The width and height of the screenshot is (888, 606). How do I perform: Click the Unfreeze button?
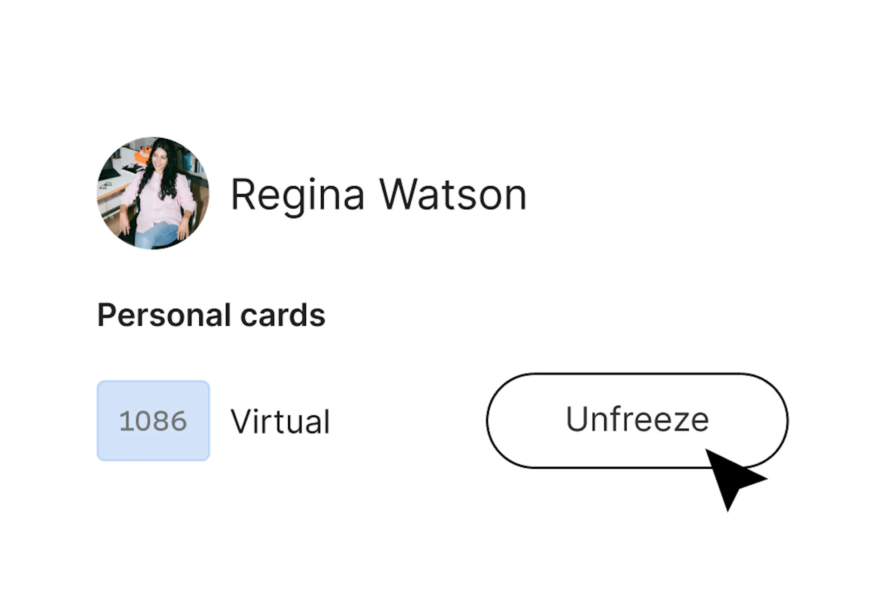pos(637,420)
